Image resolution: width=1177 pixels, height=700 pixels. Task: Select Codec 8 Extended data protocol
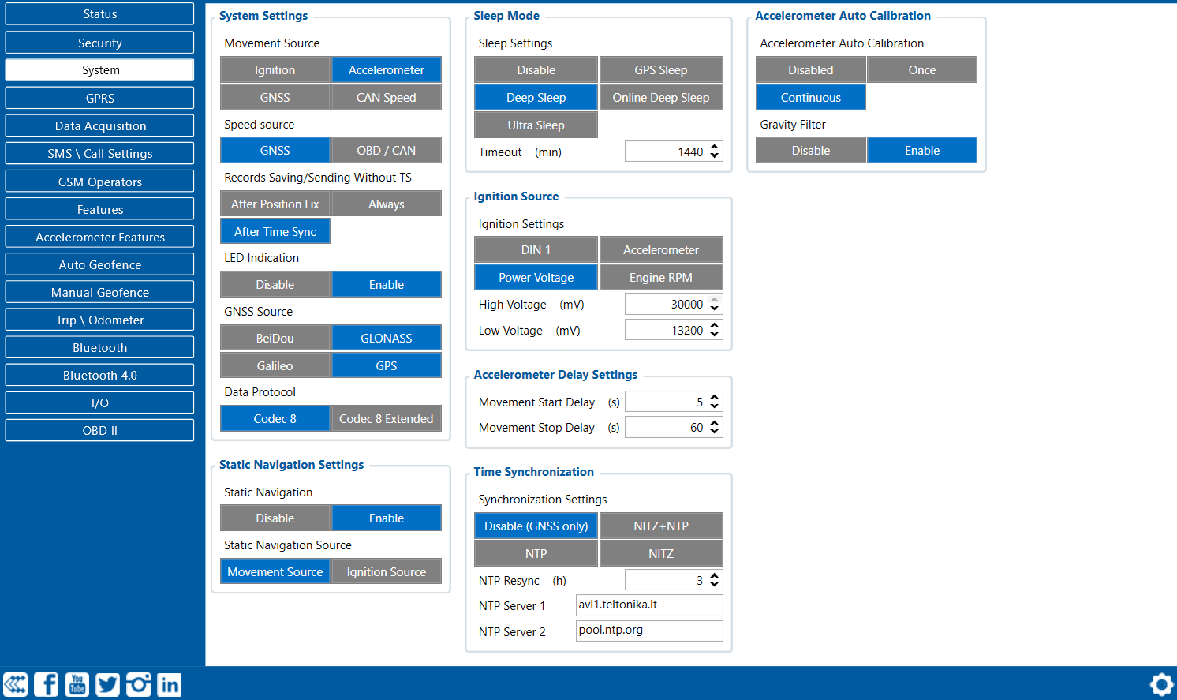pyautogui.click(x=386, y=419)
